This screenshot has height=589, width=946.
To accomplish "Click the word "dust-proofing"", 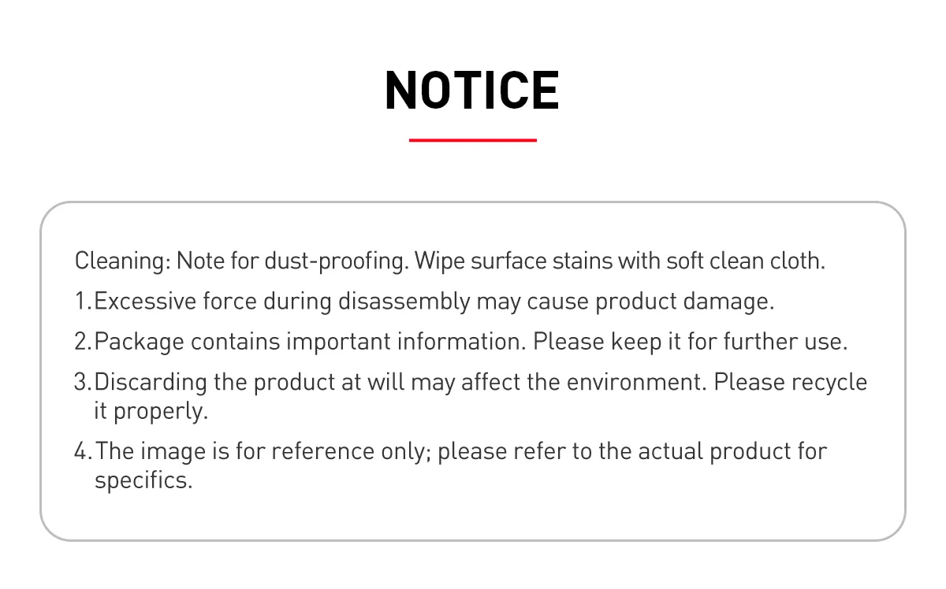I will (x=335, y=261).
